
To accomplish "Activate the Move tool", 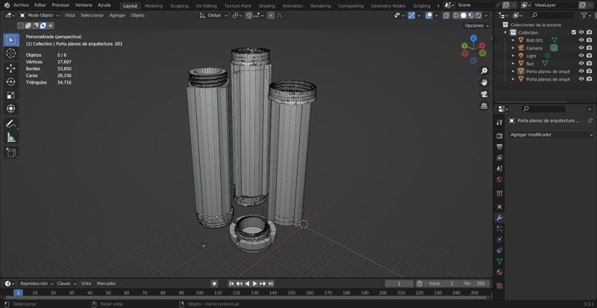I will [x=10, y=68].
